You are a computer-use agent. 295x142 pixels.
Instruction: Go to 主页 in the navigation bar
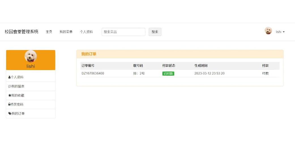click(49, 32)
